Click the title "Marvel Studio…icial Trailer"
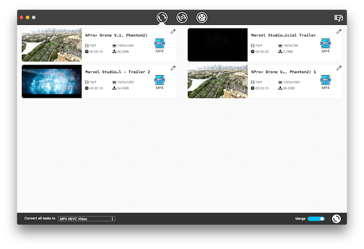This screenshot has height=249, width=364. click(283, 35)
